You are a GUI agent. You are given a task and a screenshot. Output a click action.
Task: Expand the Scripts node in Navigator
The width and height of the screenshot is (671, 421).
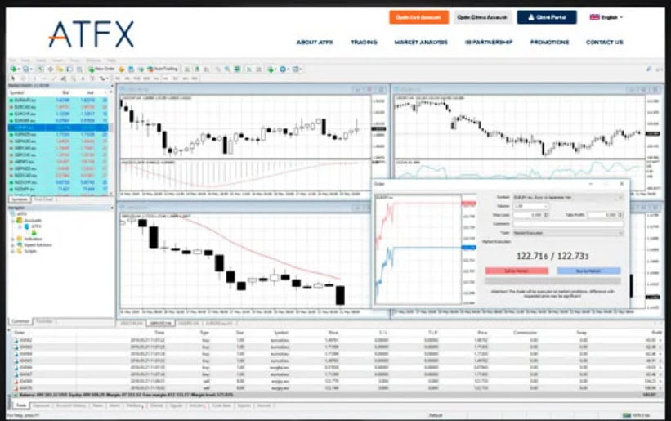coord(13,251)
